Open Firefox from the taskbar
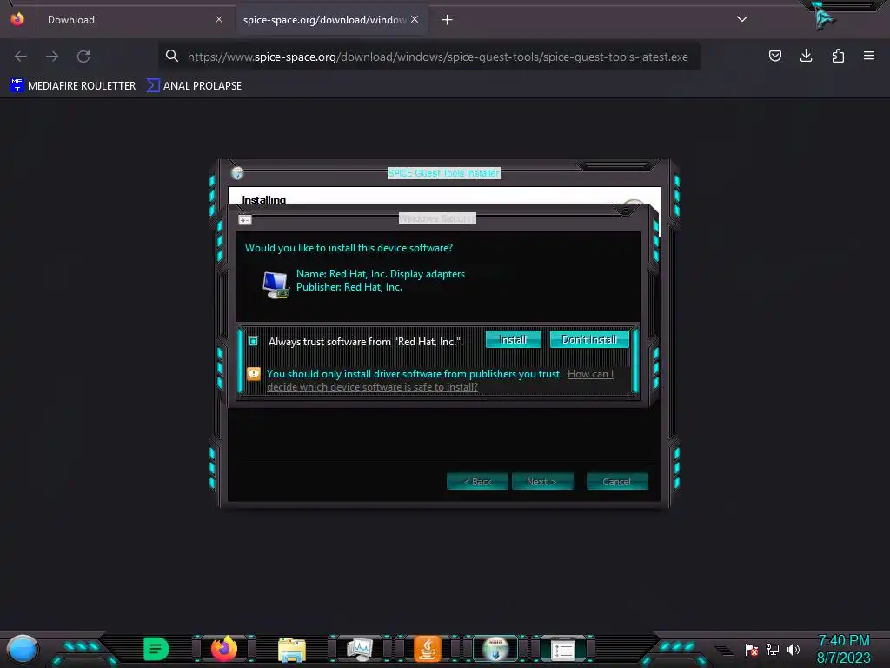This screenshot has height=668, width=890. (224, 649)
